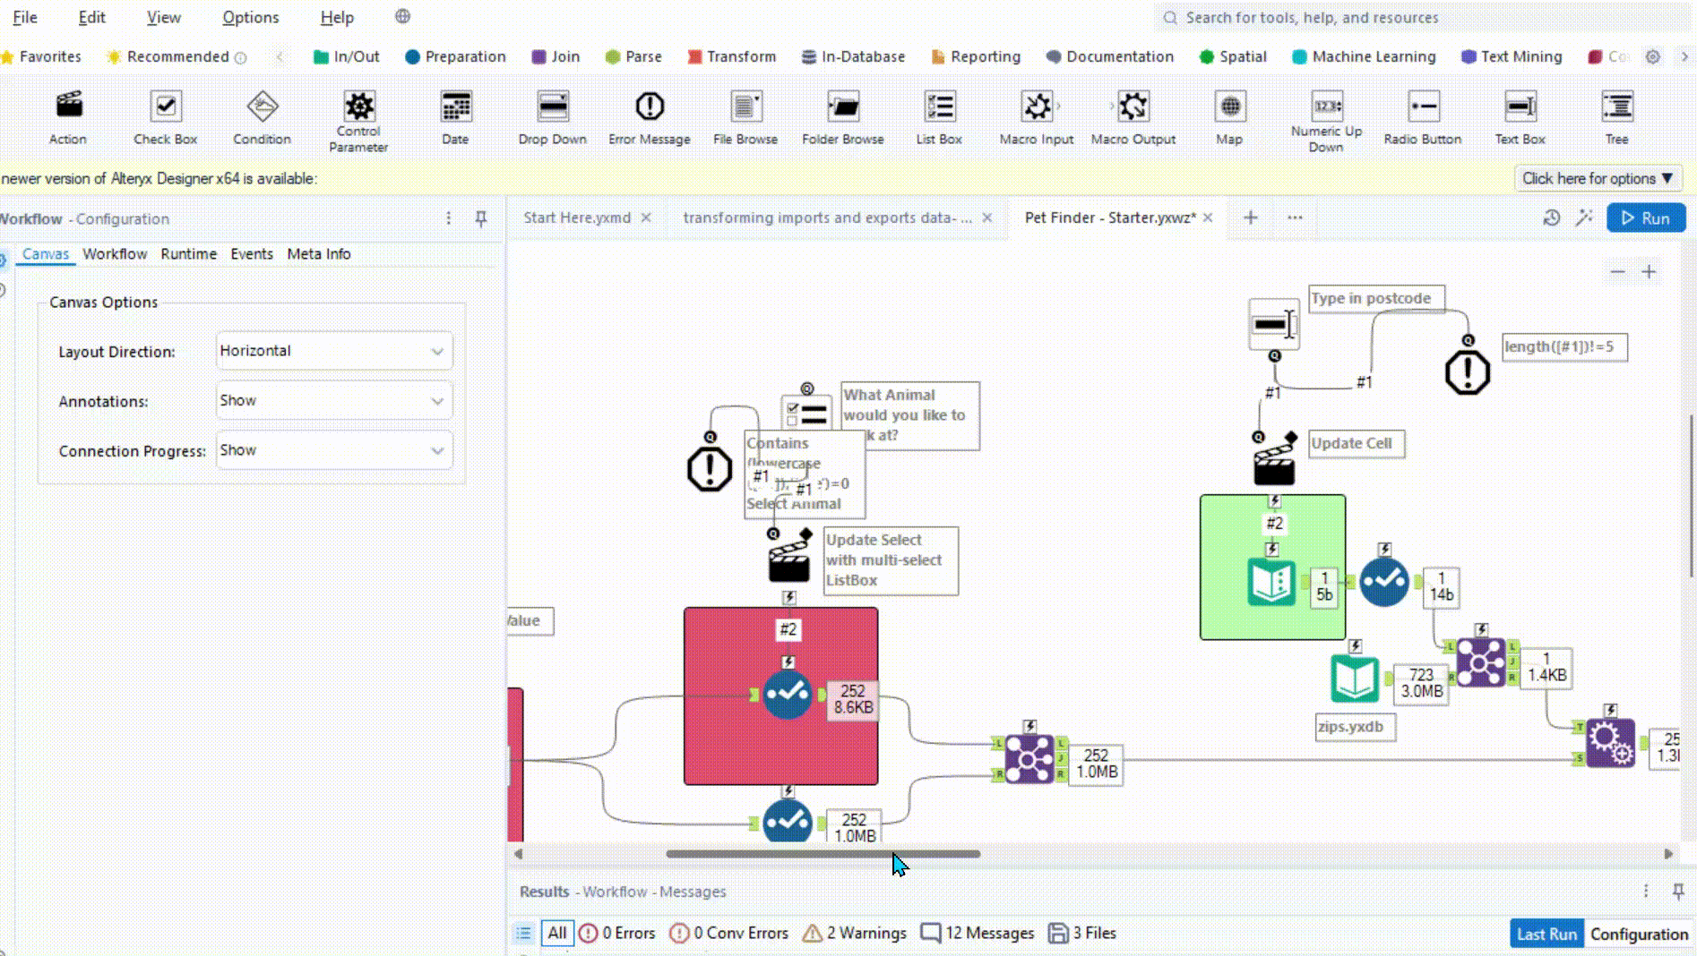Toggle All messages filter

tap(557, 933)
